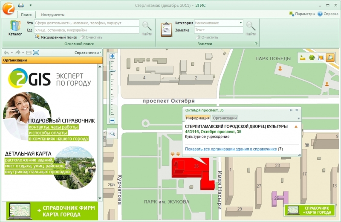This screenshot has height=222, width=341.
Task: Click the orange square map tool
Action: [321, 58]
